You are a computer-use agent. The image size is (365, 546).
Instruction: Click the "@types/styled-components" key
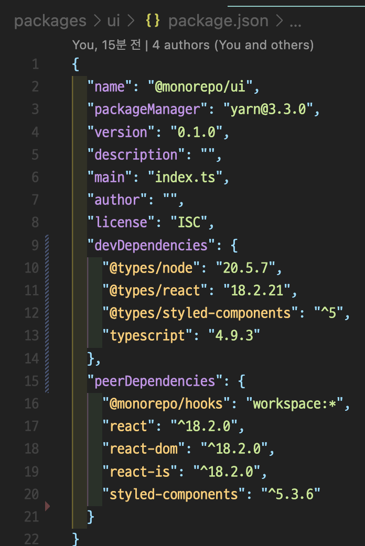pos(200,313)
